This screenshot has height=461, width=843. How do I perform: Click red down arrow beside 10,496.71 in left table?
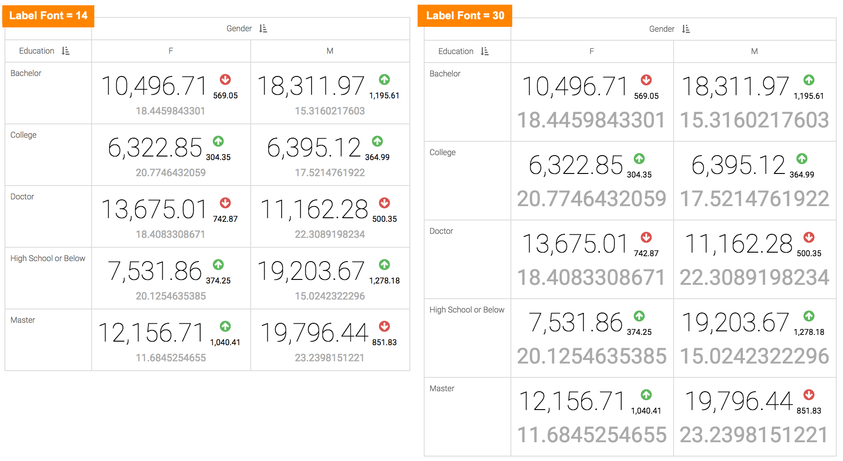pos(225,80)
